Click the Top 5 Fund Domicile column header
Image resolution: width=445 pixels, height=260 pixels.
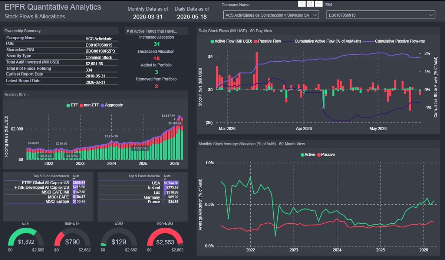pos(144,176)
